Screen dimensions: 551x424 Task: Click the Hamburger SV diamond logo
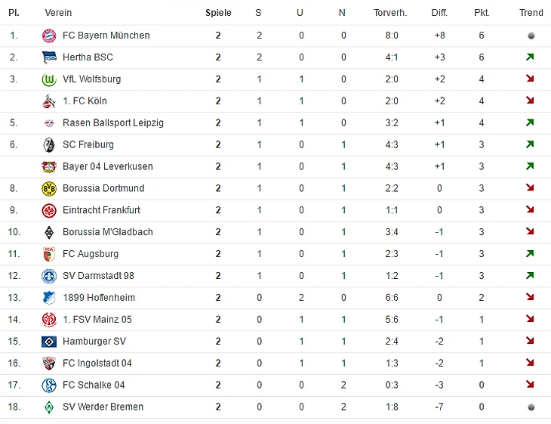click(49, 342)
